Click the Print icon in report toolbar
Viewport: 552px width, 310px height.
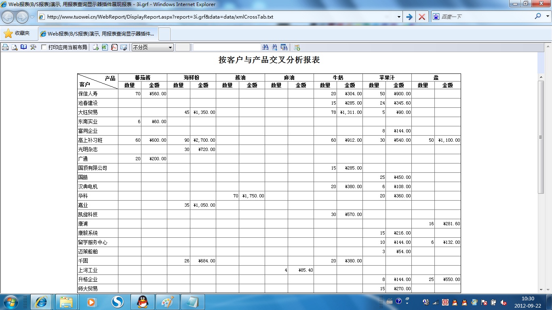point(5,47)
